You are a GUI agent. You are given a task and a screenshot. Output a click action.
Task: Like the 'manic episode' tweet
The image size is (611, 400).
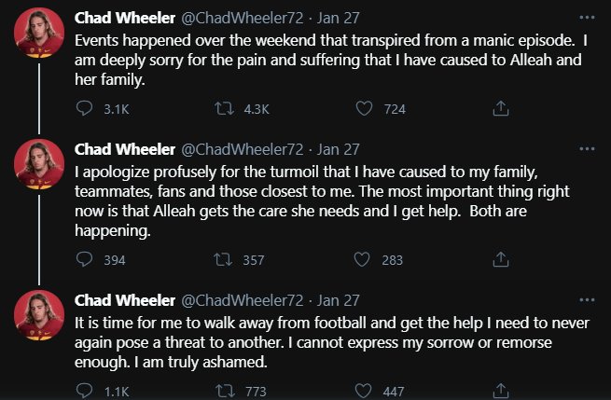coord(366,109)
